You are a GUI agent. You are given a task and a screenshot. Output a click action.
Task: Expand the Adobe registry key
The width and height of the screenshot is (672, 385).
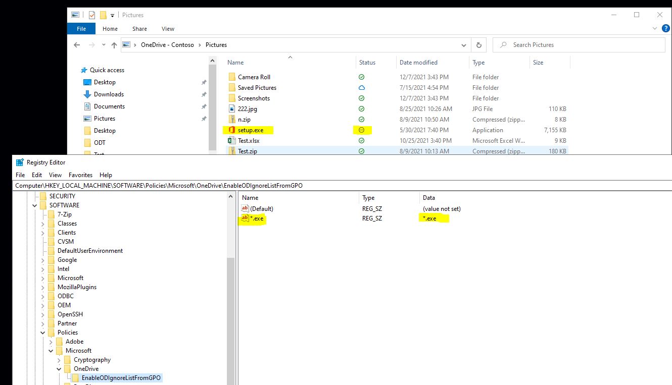coord(51,342)
